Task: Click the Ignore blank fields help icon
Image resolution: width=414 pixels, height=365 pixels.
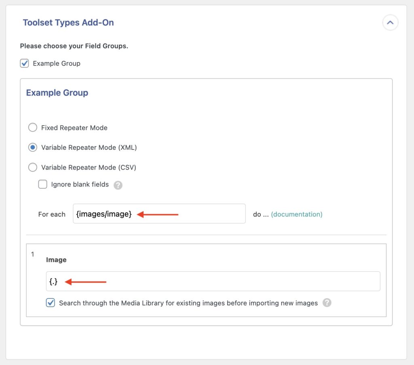Action: [x=118, y=184]
